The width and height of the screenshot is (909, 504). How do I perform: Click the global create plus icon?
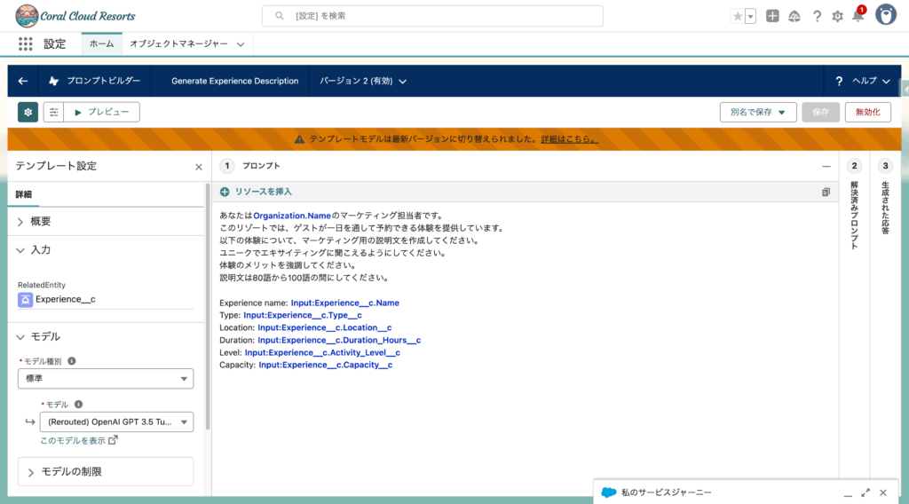point(773,16)
